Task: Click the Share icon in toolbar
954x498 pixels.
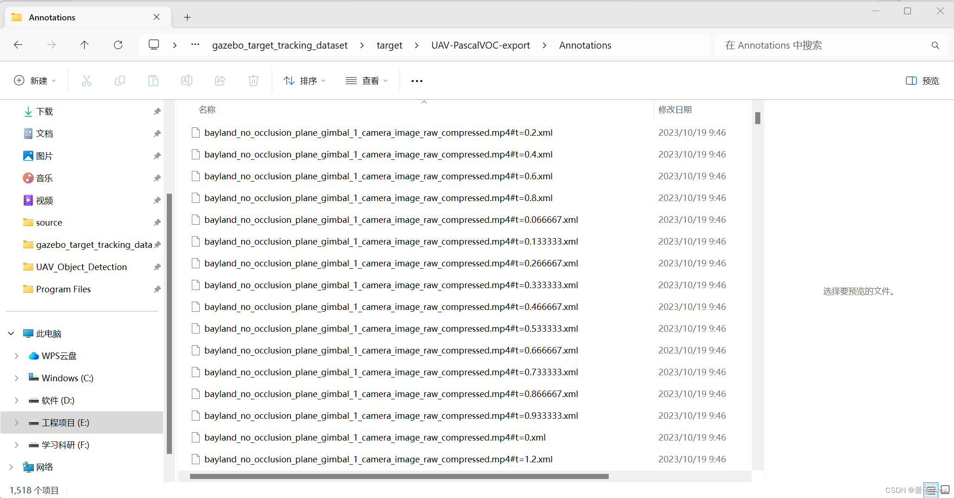Action: point(220,81)
